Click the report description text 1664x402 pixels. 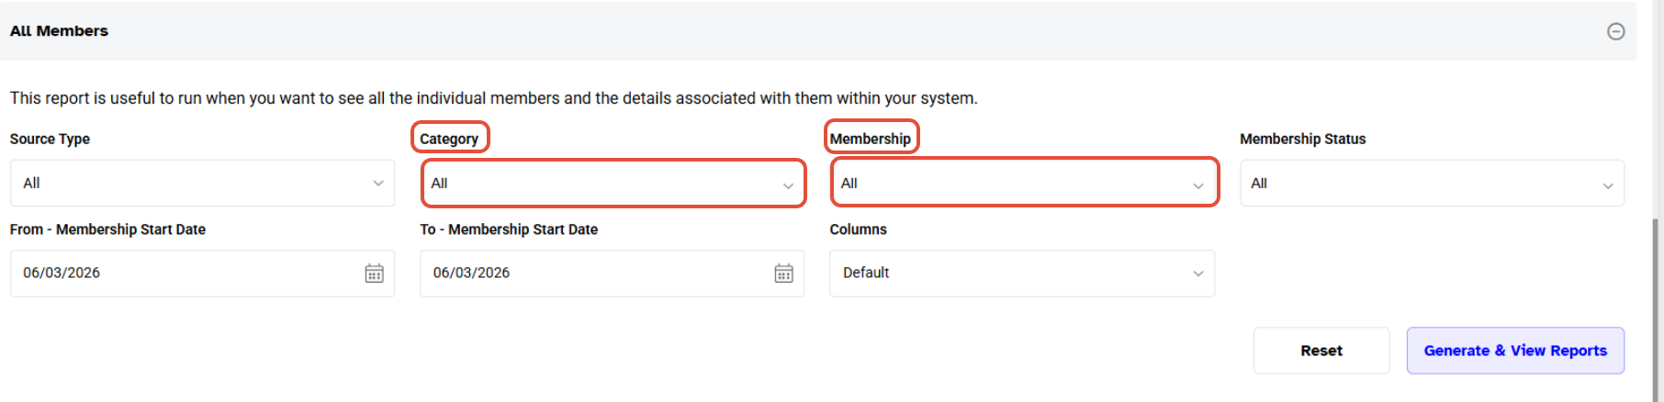click(x=493, y=98)
